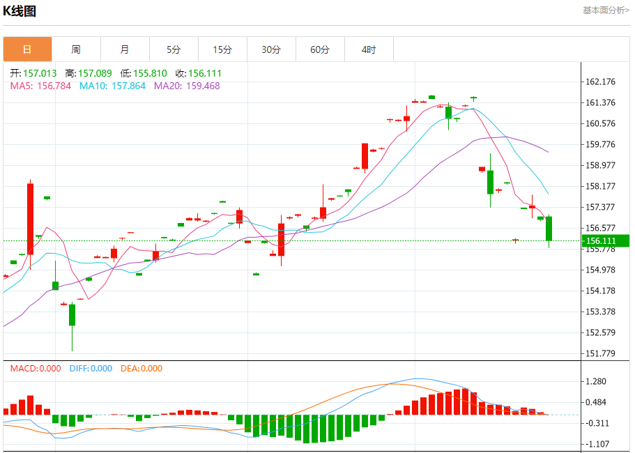Switch to the 周 weekly tab
The width and height of the screenshot is (635, 453).
pos(76,49)
